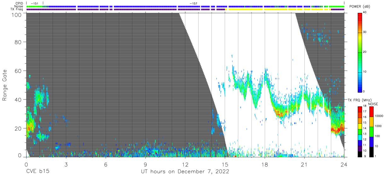Image resolution: width=387 pixels, height=178 pixels.
Task: Click the CVE b15 radar beam label
Action: click(38, 172)
